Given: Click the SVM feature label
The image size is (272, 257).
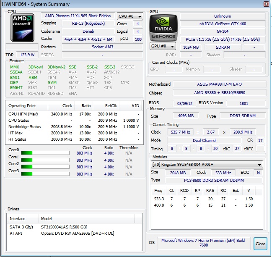Looking at the screenshot, I should click(52, 83).
